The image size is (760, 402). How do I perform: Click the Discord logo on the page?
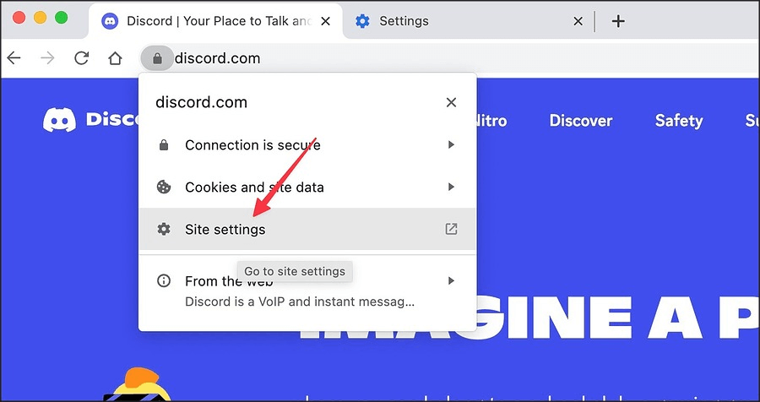coord(59,120)
